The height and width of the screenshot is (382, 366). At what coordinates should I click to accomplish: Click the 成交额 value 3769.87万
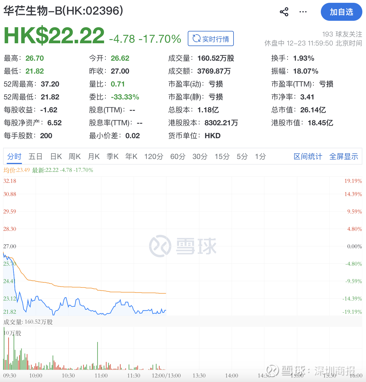click(214, 71)
